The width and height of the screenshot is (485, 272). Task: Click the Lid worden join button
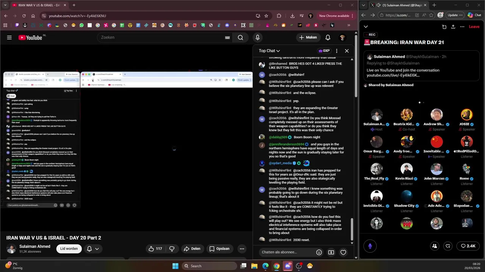tap(69, 249)
